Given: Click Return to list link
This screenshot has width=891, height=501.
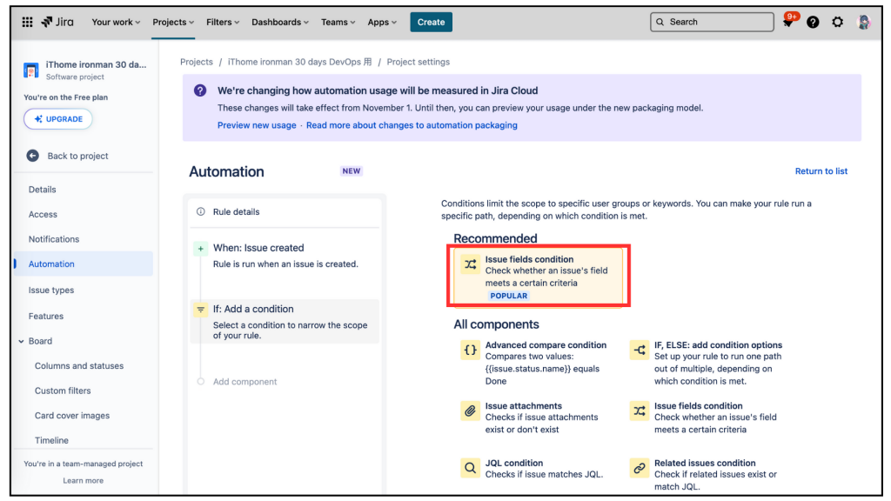Looking at the screenshot, I should tap(821, 171).
